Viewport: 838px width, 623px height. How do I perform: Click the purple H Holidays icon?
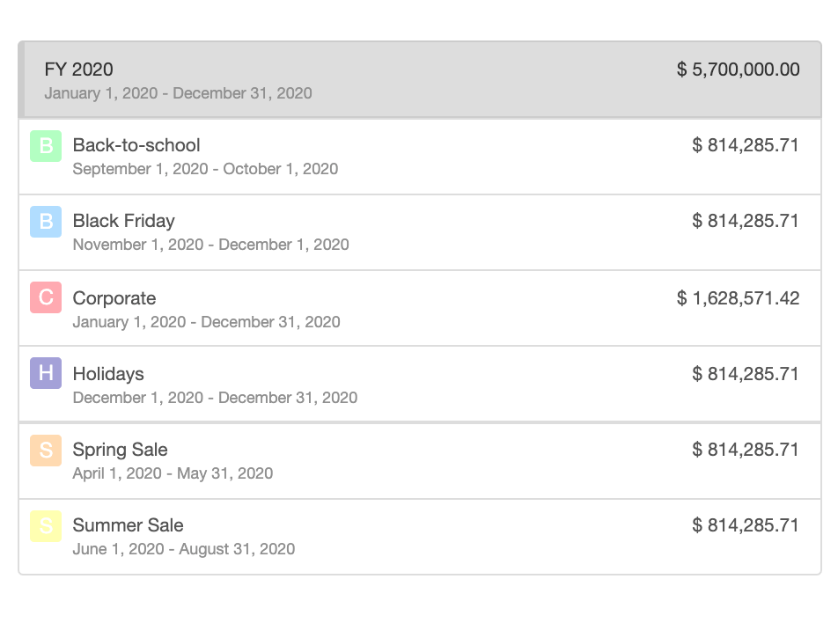[x=46, y=374]
